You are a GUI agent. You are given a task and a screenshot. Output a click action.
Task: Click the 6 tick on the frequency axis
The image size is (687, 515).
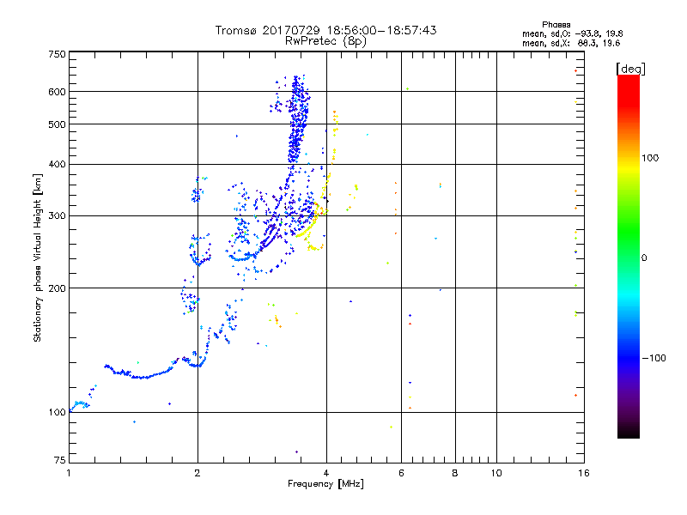click(401, 473)
